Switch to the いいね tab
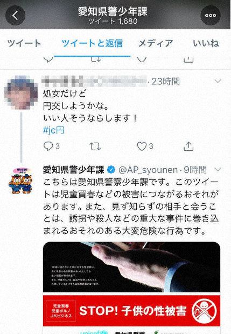Viewport: 231px width, 334px height. tap(206, 43)
